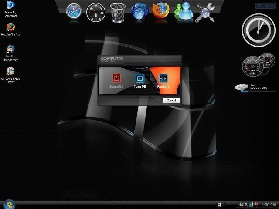Select the Mozilla Firefox desktop shortcut
Viewport: 279px width, 209px height.
pos(10,30)
